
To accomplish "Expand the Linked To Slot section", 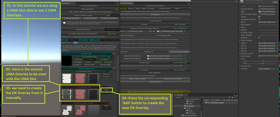I will (240, 54).
